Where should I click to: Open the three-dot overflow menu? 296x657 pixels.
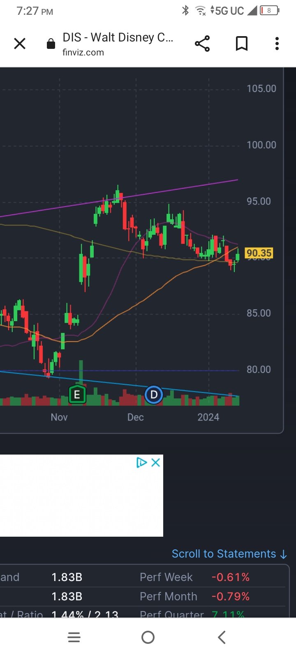pyautogui.click(x=277, y=44)
